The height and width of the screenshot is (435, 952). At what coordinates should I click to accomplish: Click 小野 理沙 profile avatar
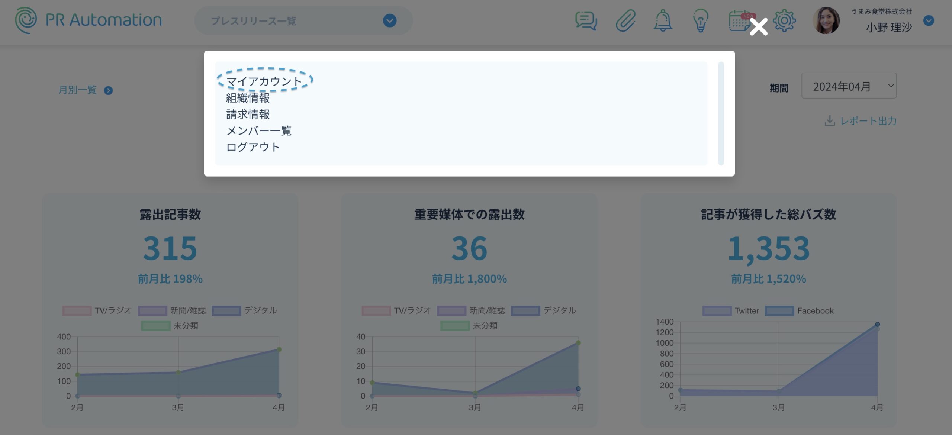coord(826,21)
